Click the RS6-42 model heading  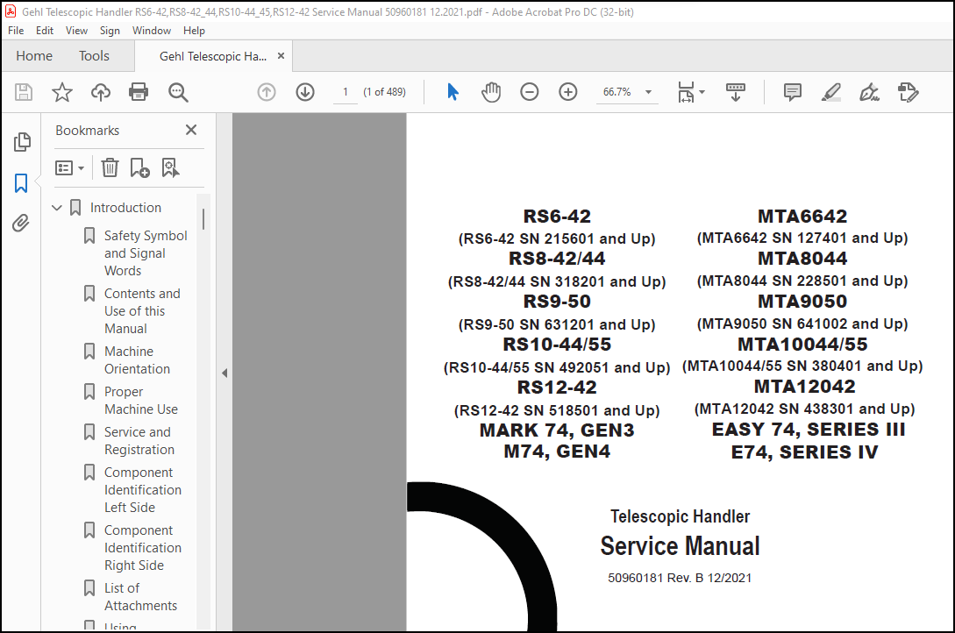click(x=557, y=216)
